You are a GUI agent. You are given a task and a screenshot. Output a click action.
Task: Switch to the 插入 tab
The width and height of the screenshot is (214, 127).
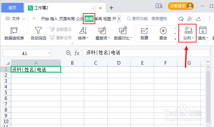(54, 19)
